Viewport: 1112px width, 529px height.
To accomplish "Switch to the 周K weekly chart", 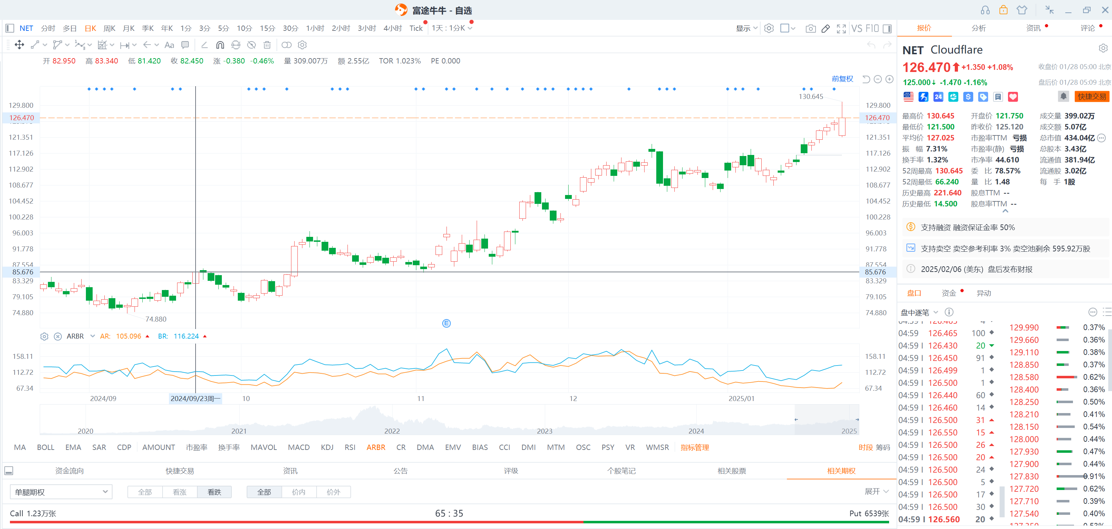I will tap(109, 28).
